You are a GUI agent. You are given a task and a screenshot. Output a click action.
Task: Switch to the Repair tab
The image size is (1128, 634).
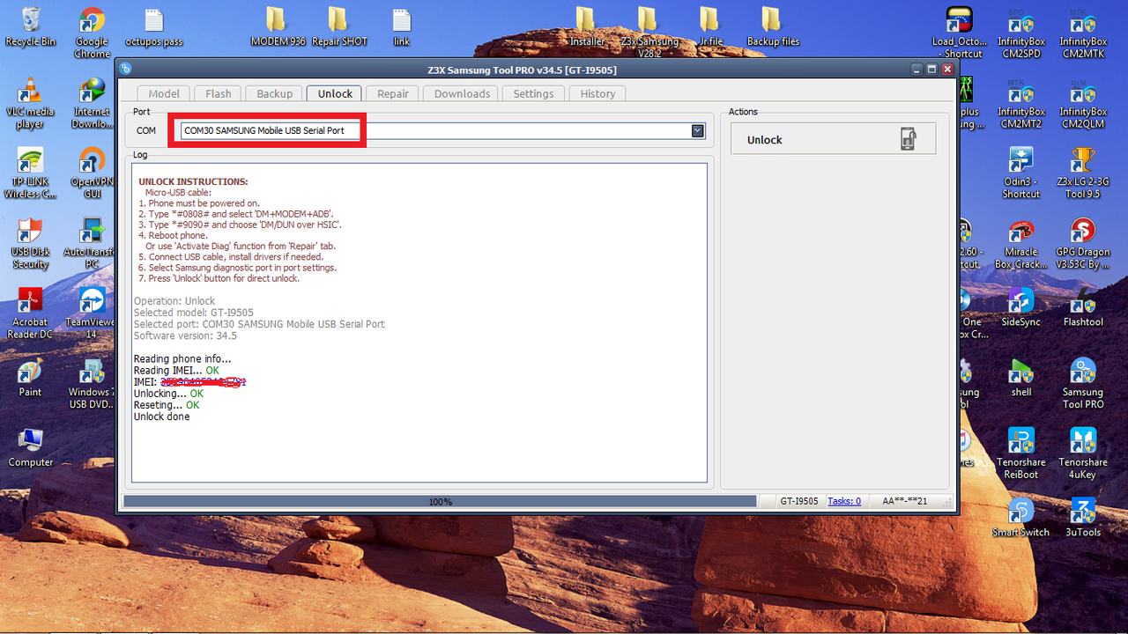[393, 93]
